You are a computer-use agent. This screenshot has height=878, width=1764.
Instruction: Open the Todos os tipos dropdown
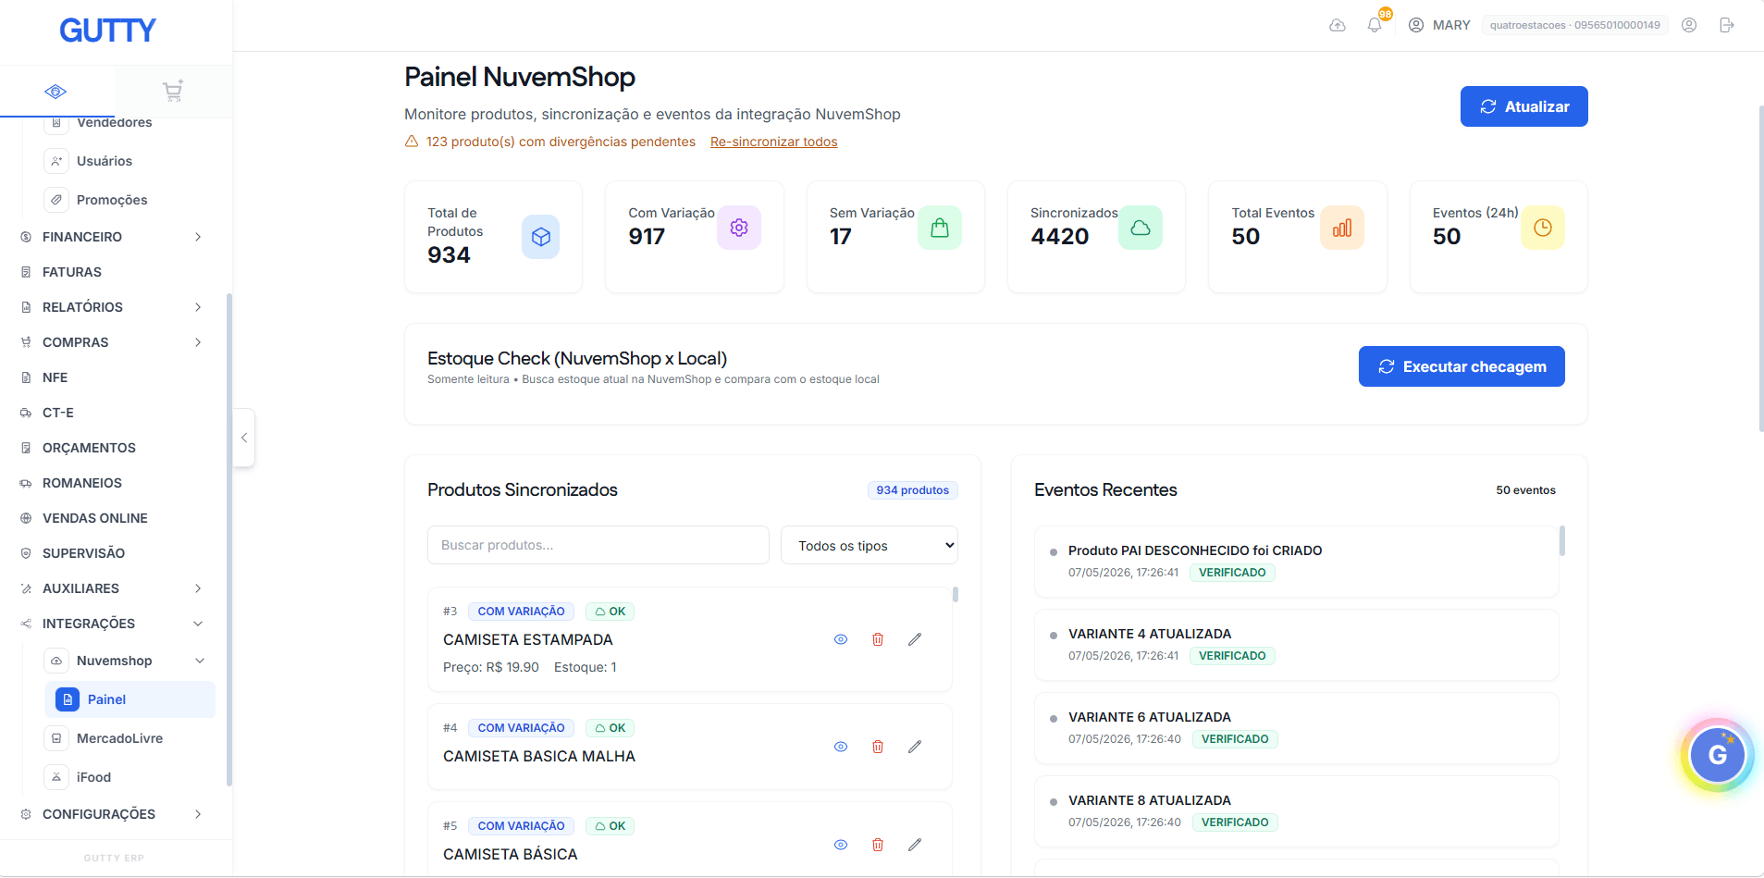870,546
